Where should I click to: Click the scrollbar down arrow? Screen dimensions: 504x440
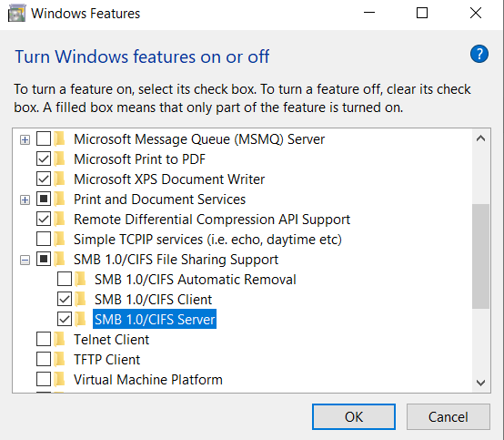coord(481,383)
